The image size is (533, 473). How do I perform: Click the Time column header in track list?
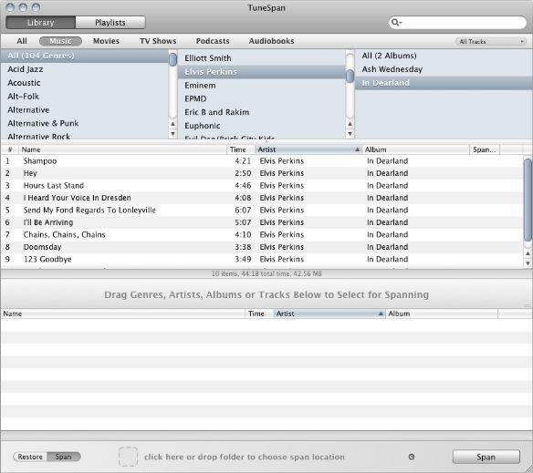(x=241, y=149)
